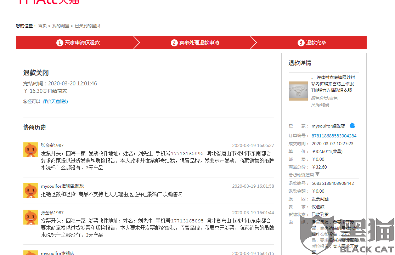This screenshot has width=395, height=255.
Task: Open Wangwang chat with seller mysoulfor旗舰店
Action: point(352,125)
